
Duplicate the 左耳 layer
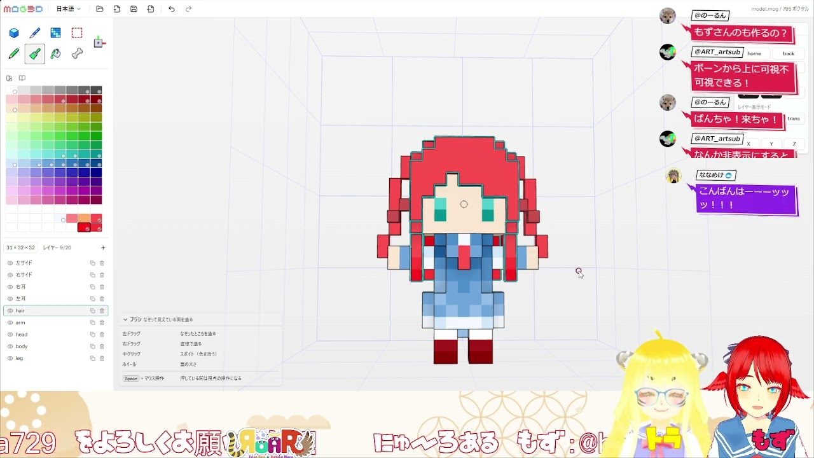tap(92, 299)
